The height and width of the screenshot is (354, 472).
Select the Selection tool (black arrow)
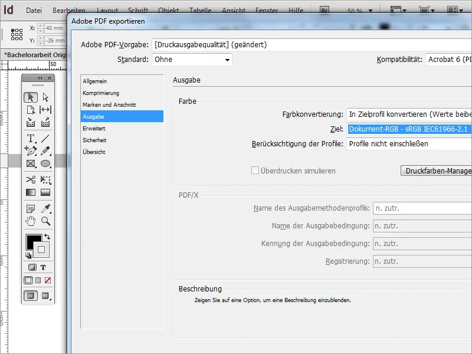pos(31,97)
